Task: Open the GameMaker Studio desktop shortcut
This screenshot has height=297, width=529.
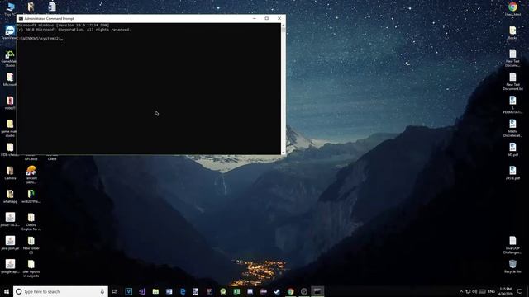Action: click(x=10, y=59)
